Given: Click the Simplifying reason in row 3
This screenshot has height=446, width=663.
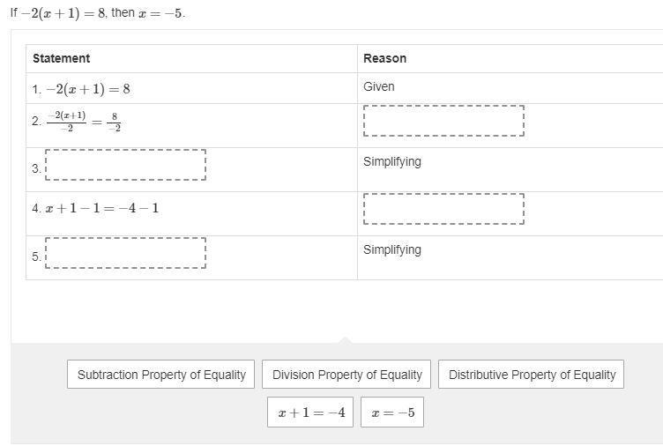Looking at the screenshot, I should pyautogui.click(x=392, y=161).
